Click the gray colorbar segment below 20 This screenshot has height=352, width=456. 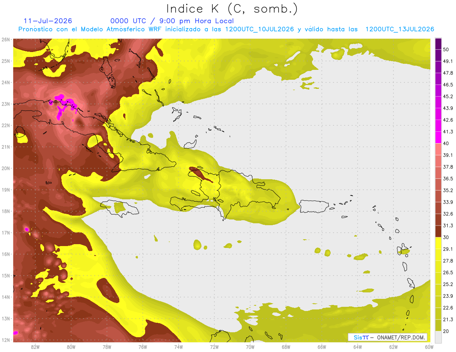tap(438, 336)
